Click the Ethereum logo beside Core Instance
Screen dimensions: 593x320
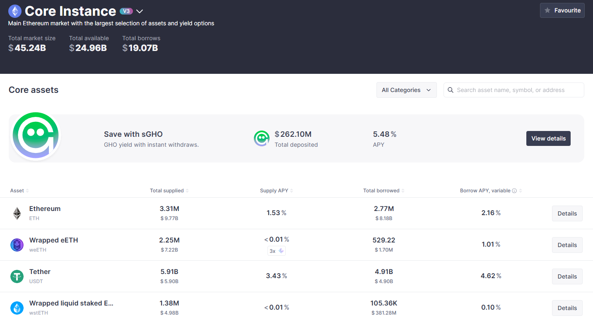15,11
